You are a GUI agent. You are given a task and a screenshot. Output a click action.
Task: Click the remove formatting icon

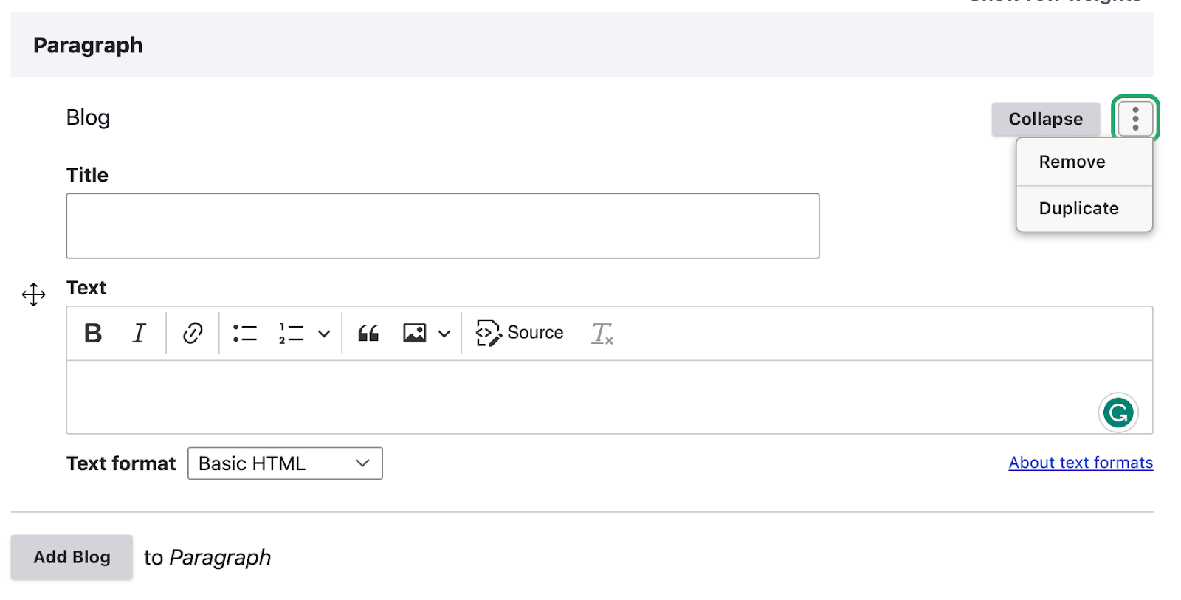[602, 334]
